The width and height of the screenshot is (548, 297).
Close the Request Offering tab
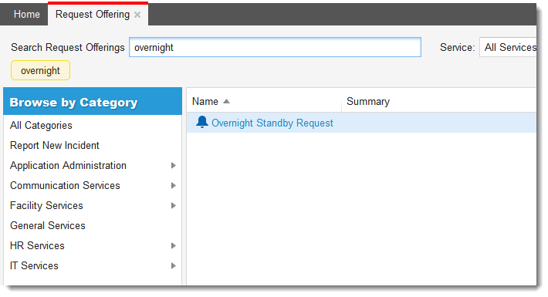137,15
